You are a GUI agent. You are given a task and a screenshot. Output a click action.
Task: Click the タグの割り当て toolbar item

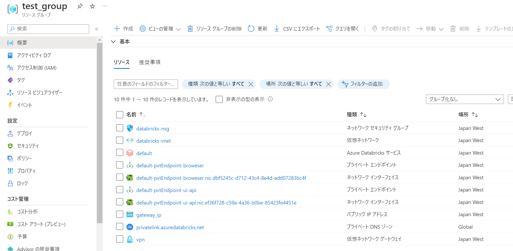391,29
